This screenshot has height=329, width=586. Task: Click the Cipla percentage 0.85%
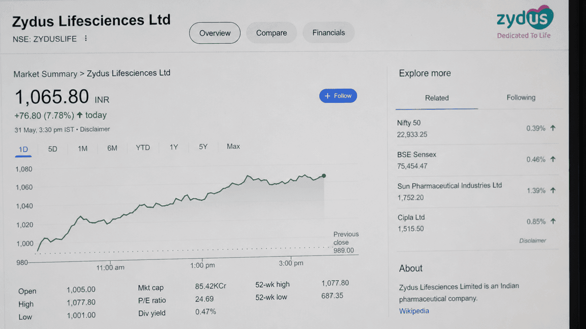point(536,221)
